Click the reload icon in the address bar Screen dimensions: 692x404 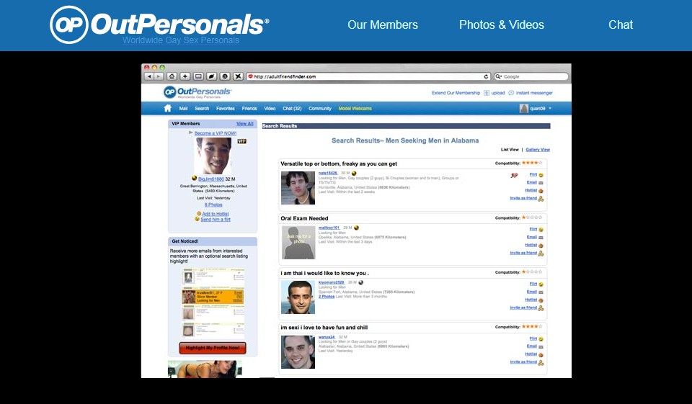click(x=487, y=76)
